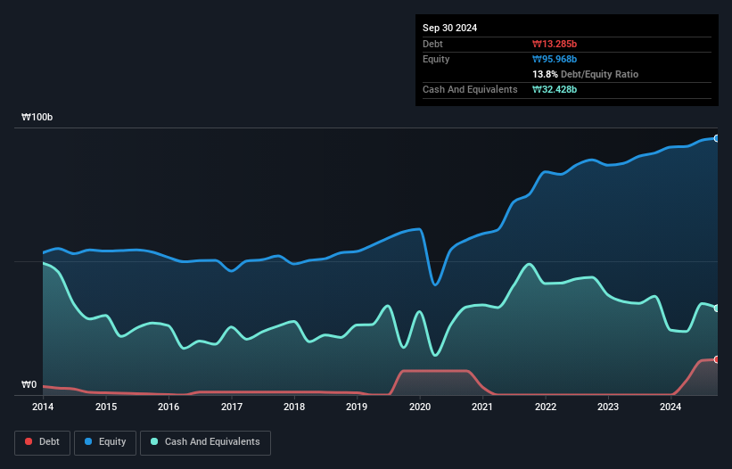Click the 2016 x-axis label
Viewport: 732px width, 469px height.
(x=169, y=407)
